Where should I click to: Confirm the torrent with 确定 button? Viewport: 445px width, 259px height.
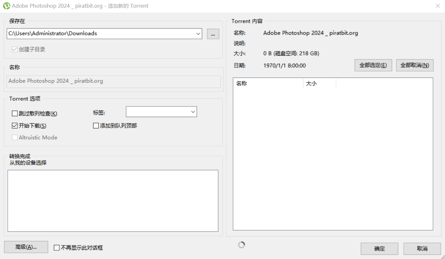coord(379,249)
